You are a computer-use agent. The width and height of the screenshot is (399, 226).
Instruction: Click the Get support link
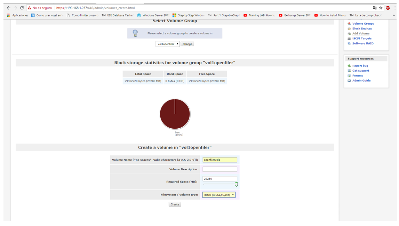click(x=361, y=71)
